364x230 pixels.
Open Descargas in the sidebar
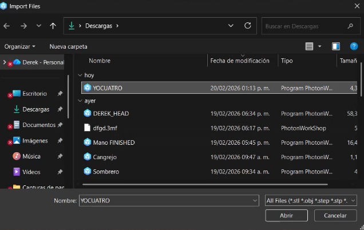click(35, 109)
